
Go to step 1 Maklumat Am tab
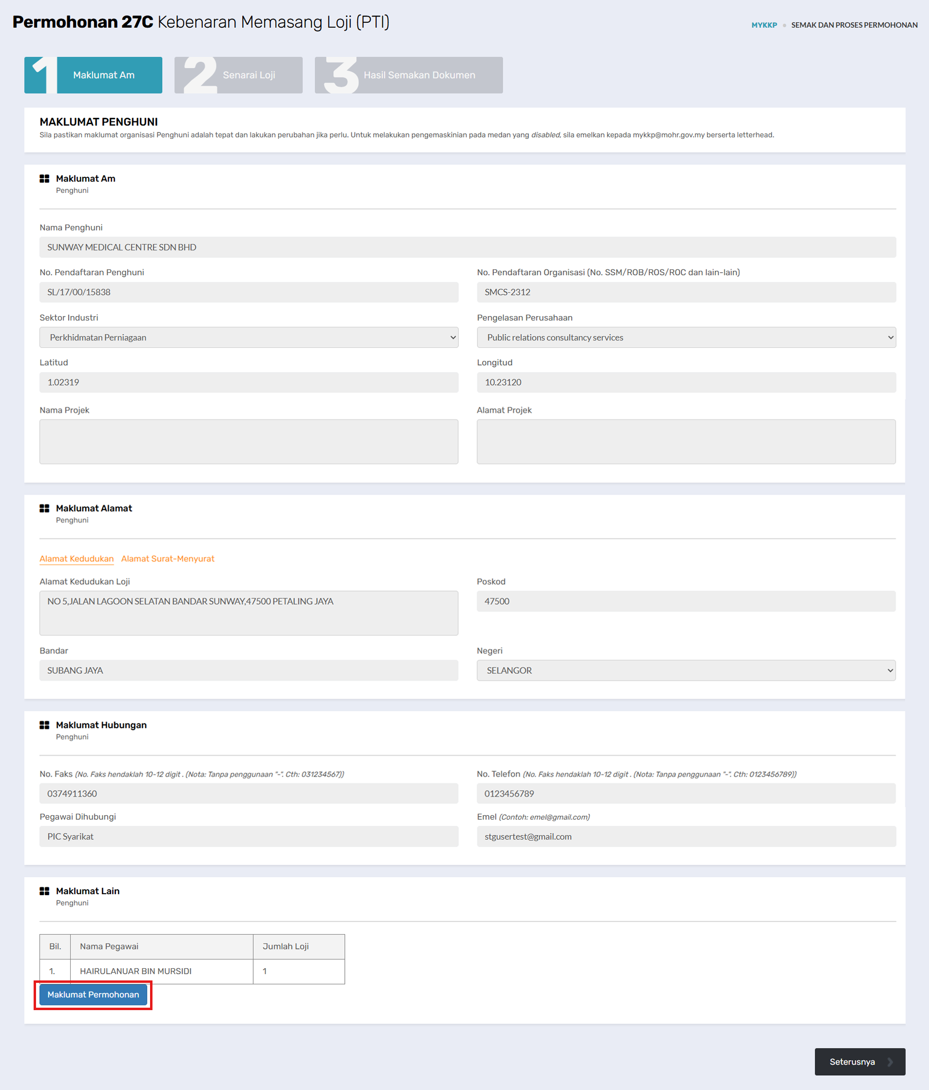[93, 75]
